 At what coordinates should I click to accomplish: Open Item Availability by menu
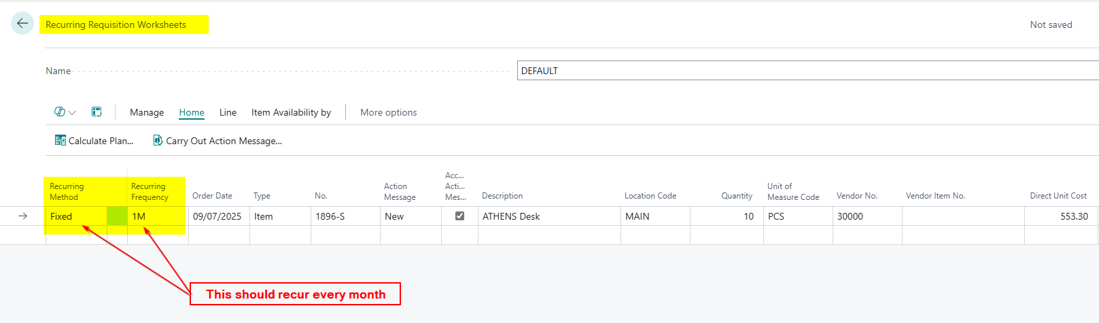[291, 112]
